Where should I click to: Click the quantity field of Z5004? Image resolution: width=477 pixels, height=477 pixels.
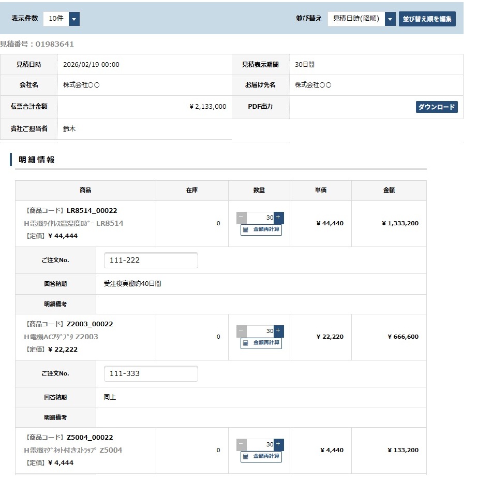click(x=260, y=444)
